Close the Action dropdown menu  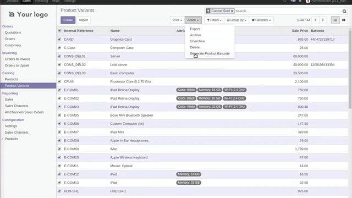coord(193,20)
